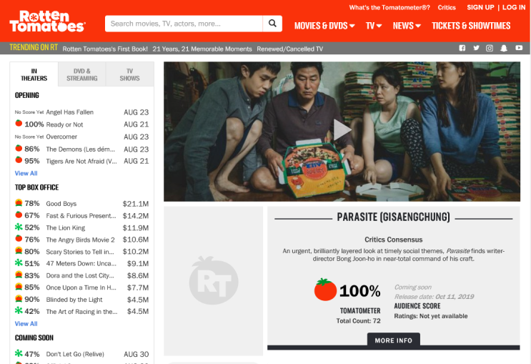Click certified fresh icon for Scary Stories
Screen dimensions: 531x364
pos(19,251)
